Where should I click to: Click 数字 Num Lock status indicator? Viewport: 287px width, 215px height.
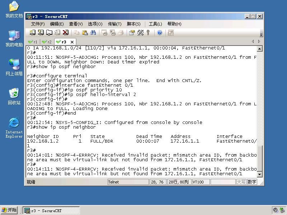[x=252, y=182]
